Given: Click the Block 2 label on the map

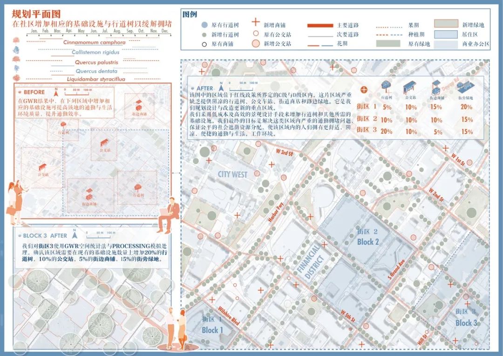Looking at the screenshot, I should tap(368, 242).
